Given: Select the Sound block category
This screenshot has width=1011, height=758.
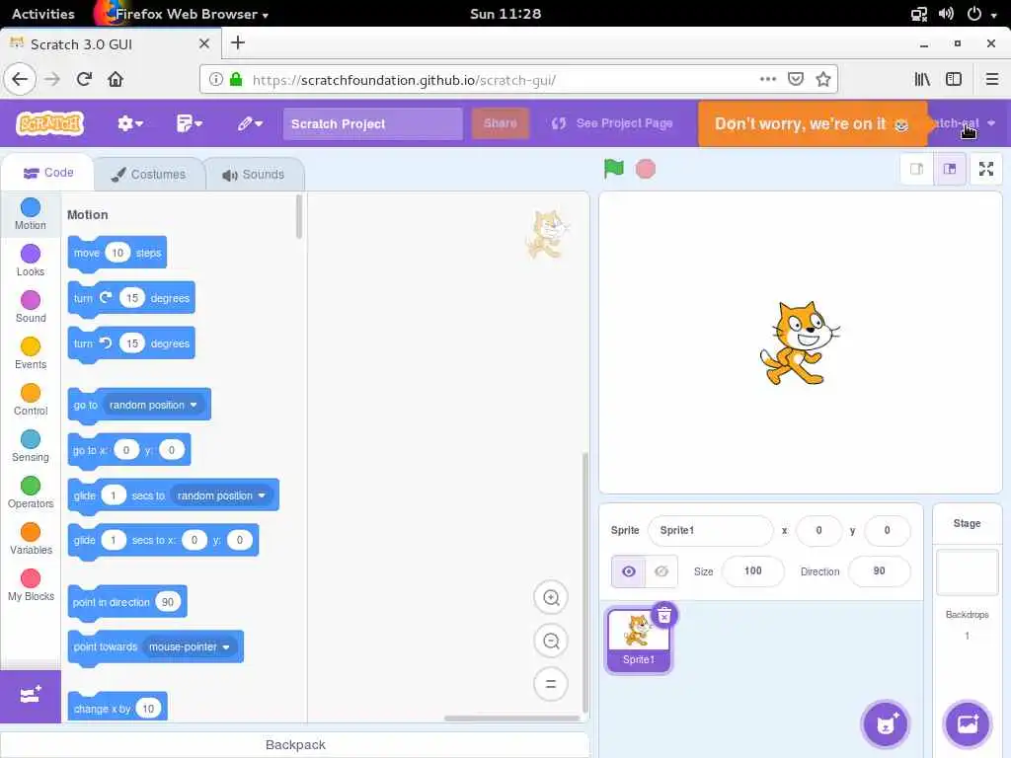Looking at the screenshot, I should click(x=31, y=307).
